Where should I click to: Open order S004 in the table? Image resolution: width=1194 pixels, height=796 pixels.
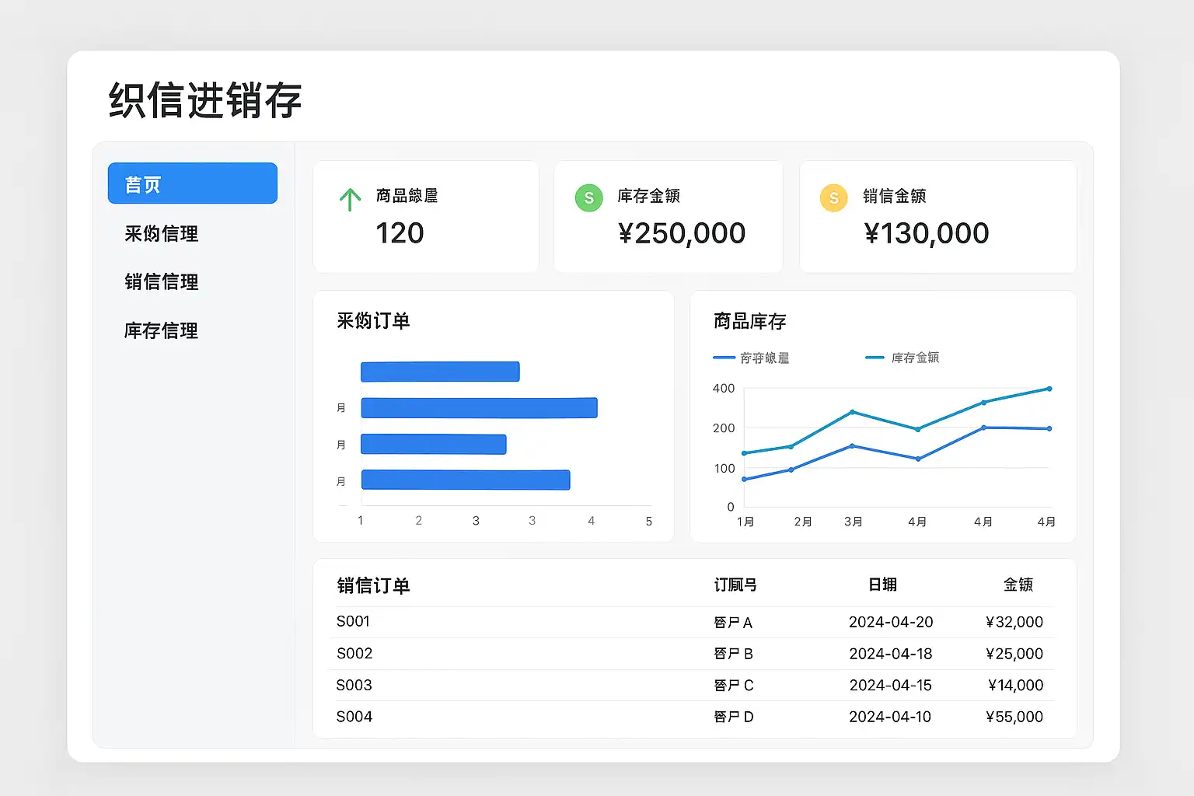coord(354,717)
